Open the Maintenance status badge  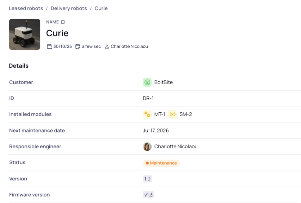click(x=161, y=163)
